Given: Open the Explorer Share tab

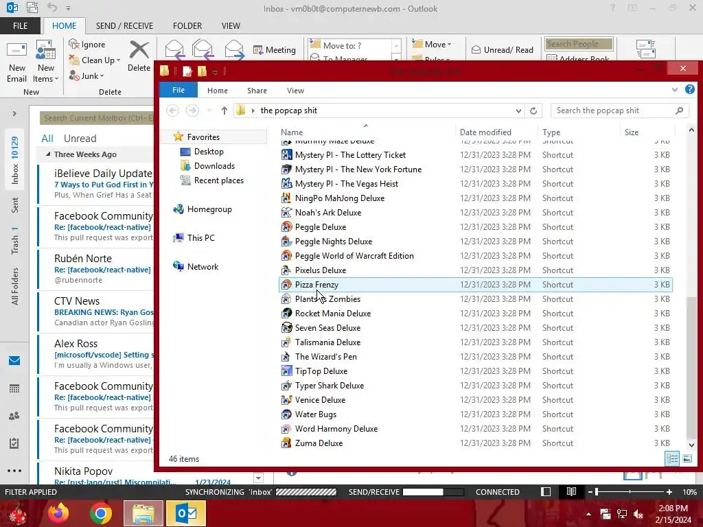Looking at the screenshot, I should (x=257, y=91).
